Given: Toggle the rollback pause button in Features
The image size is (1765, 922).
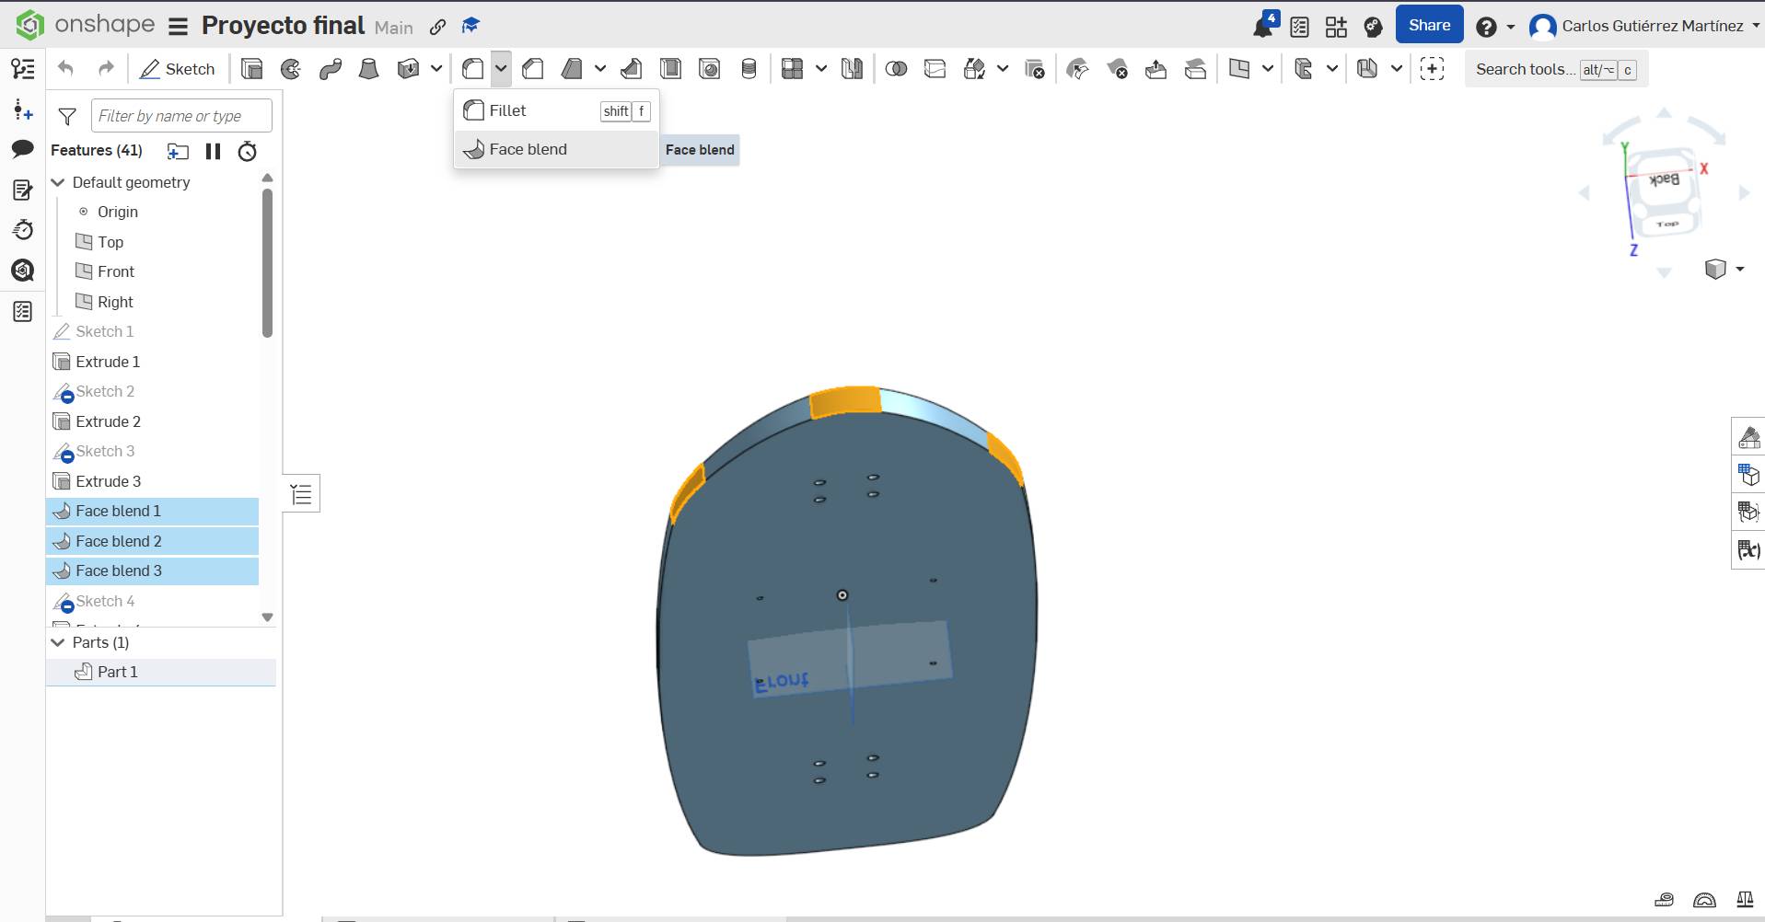Looking at the screenshot, I should (x=213, y=151).
